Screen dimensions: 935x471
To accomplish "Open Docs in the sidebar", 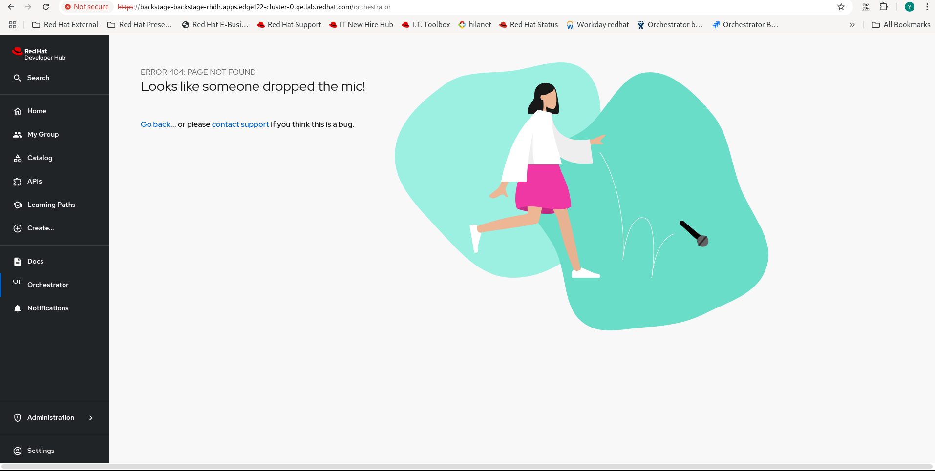I will (x=55, y=261).
